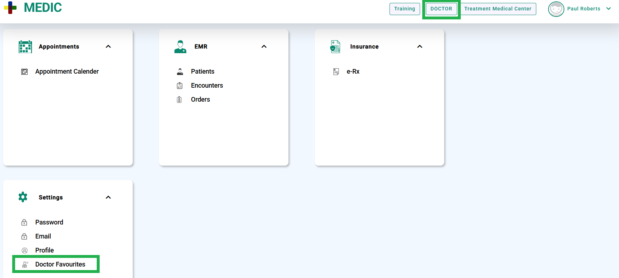The image size is (619, 278).
Task: Click the Insurance heading
Action: 364,47
